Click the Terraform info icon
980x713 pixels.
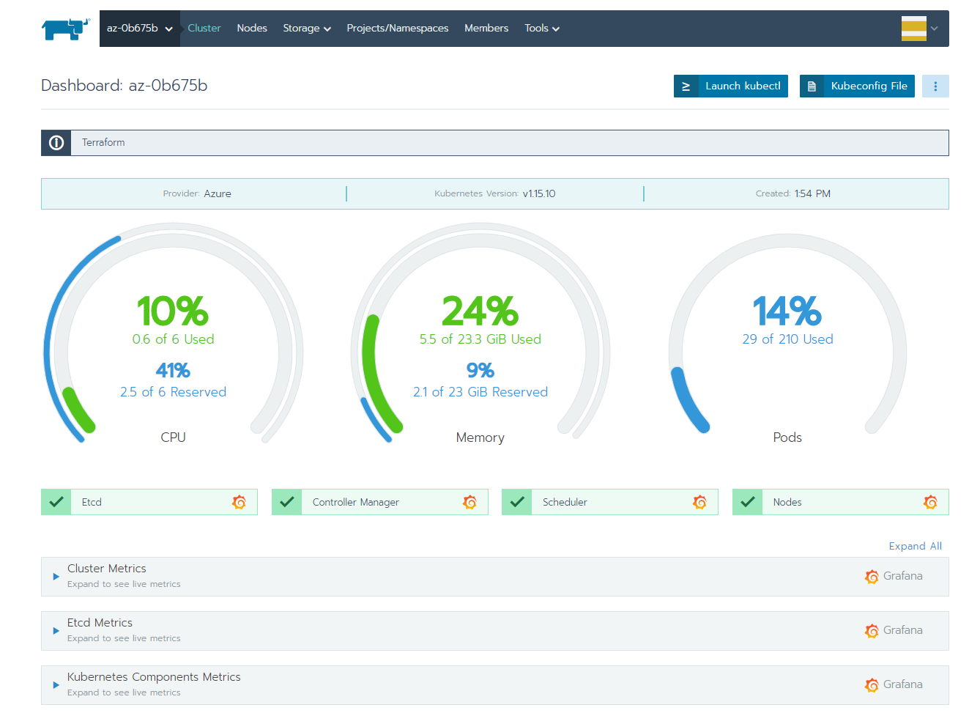point(56,143)
